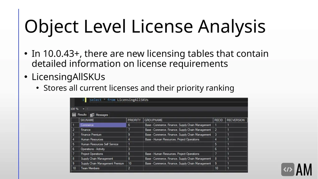
Task: Switch to the Messages tab
Action: point(99,115)
